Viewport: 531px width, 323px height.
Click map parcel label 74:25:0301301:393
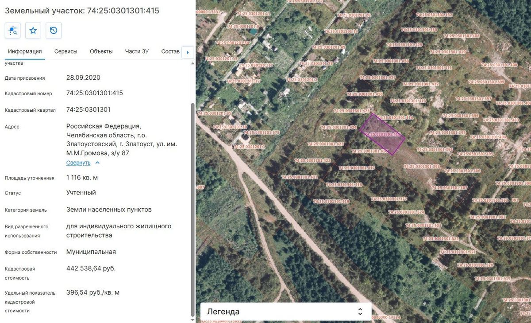coord(422,166)
